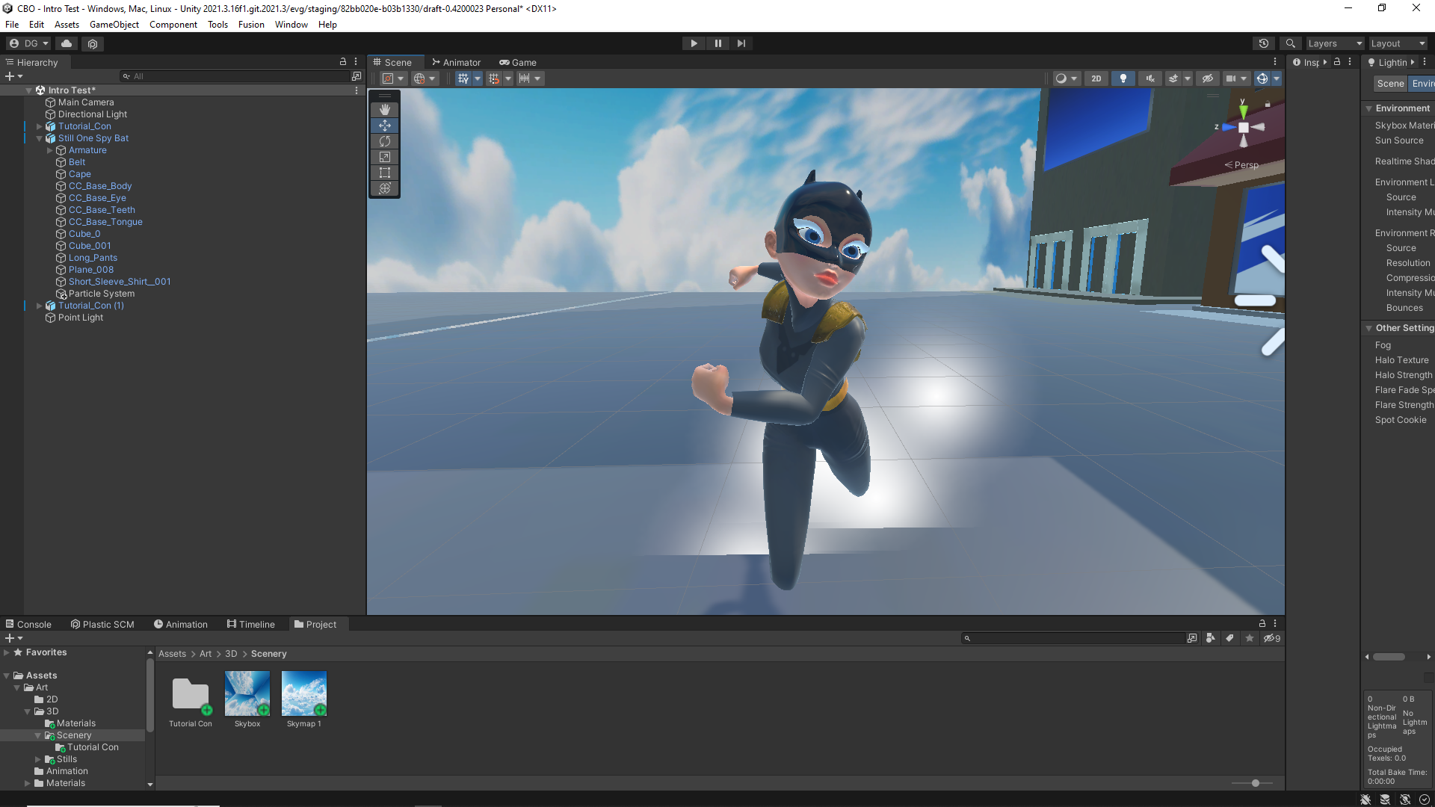
Task: Open Skybox asset thumbnail
Action: (x=247, y=693)
